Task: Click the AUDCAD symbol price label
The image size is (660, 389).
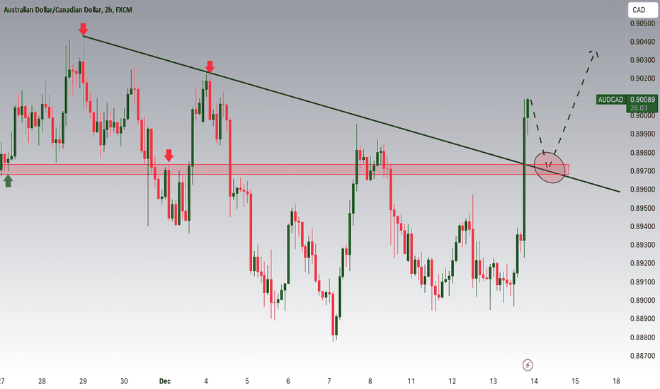Action: (610, 100)
